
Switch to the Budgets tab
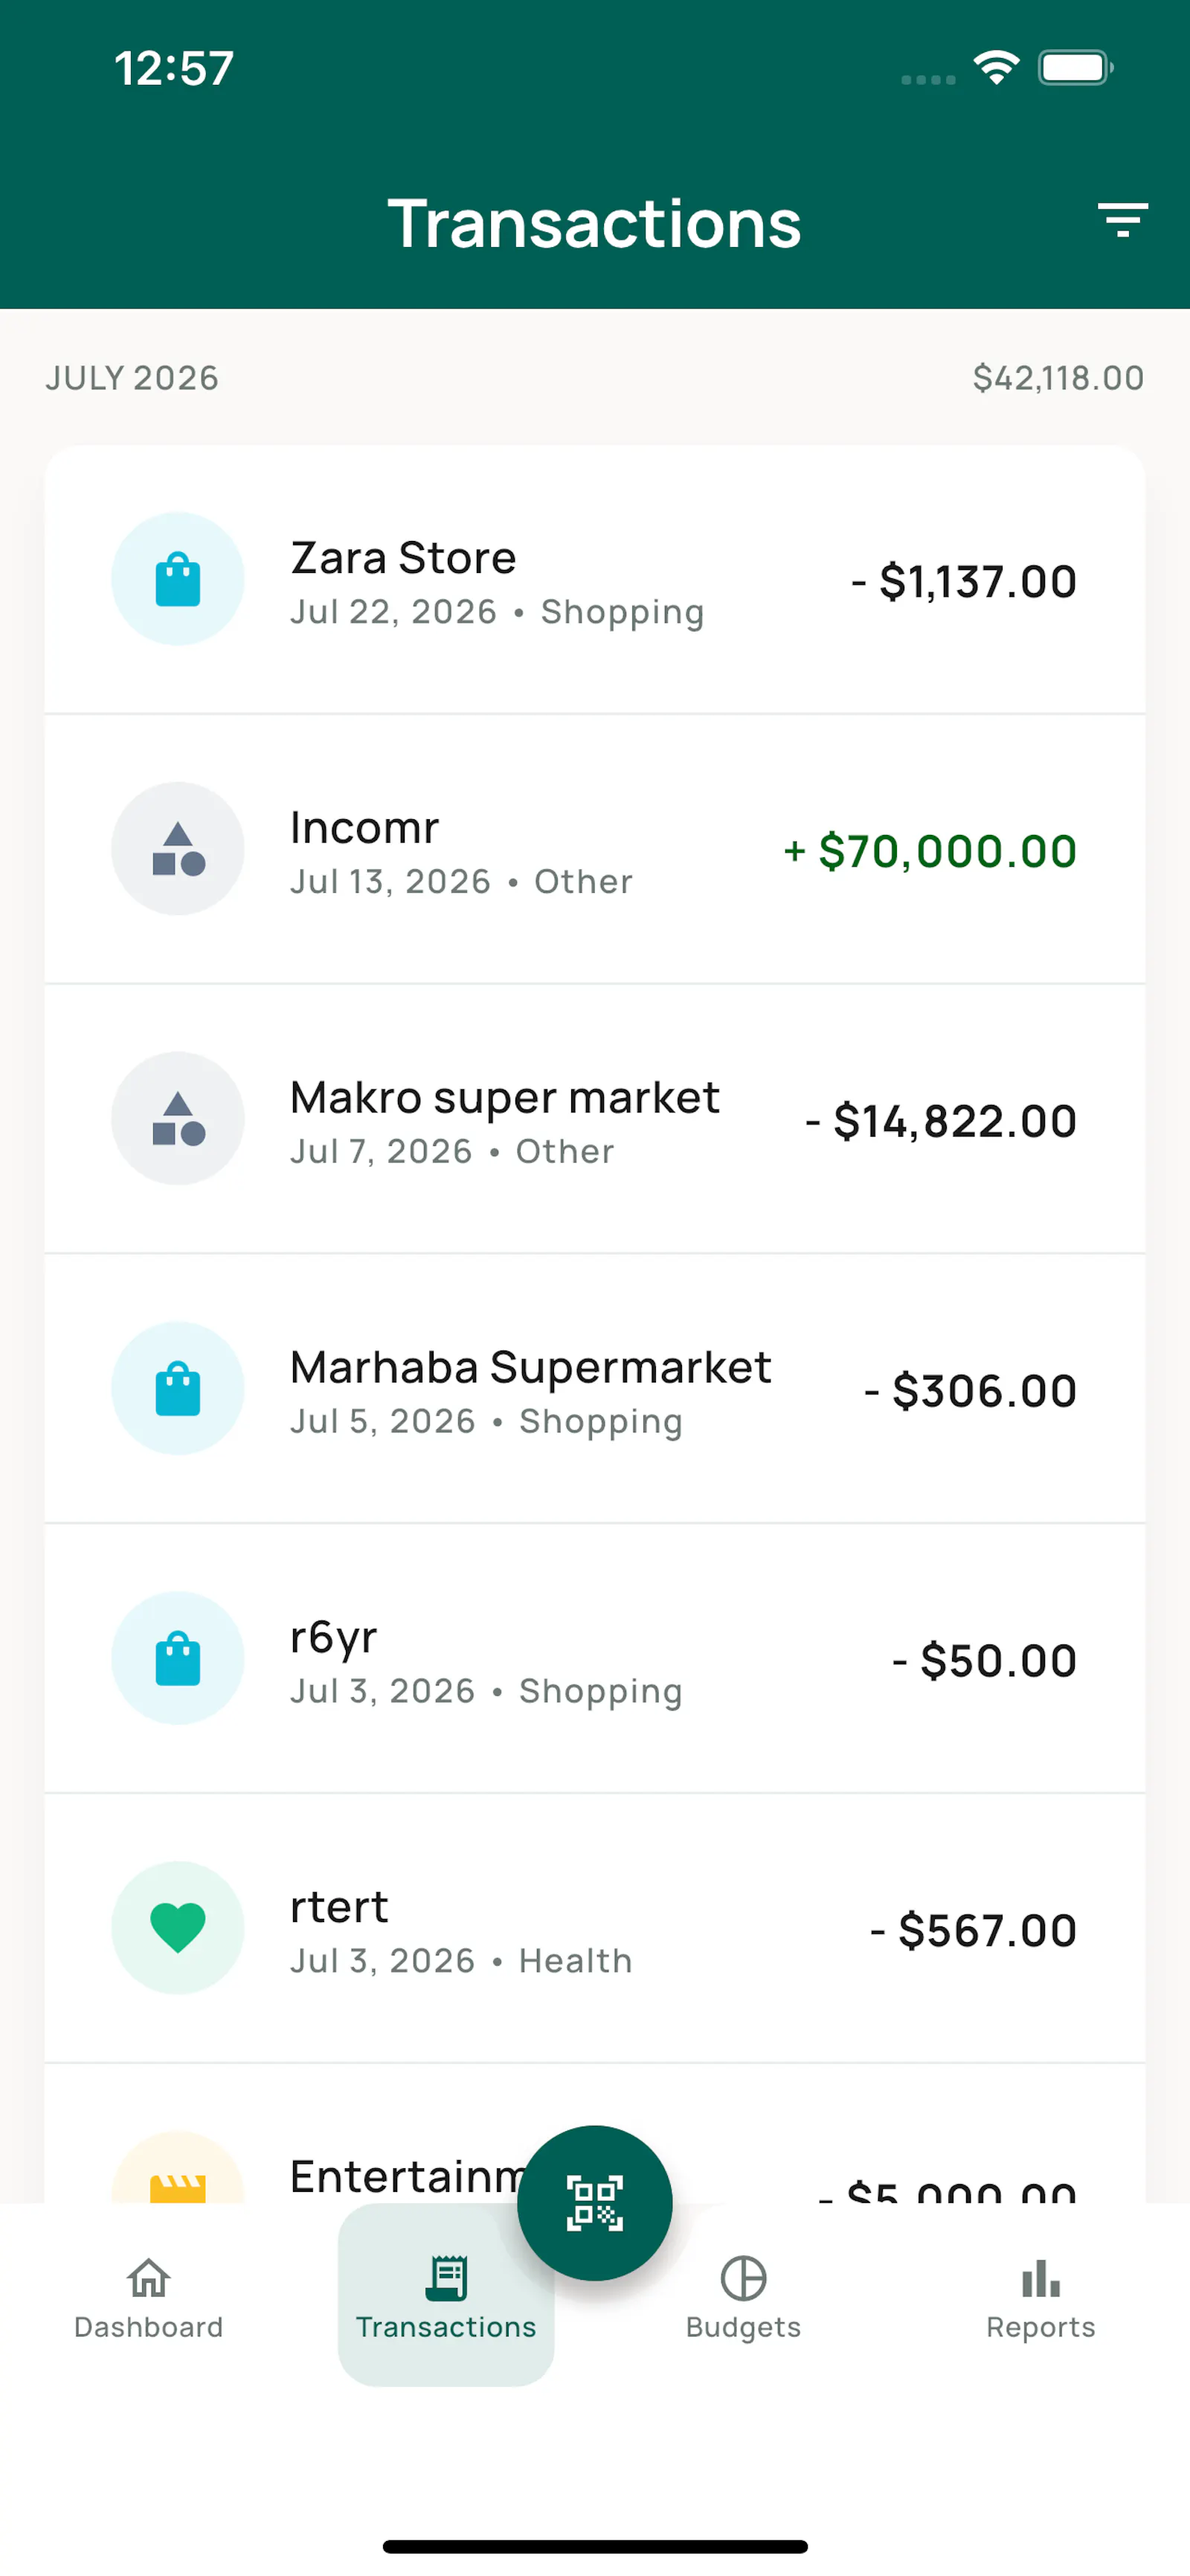(x=743, y=2297)
